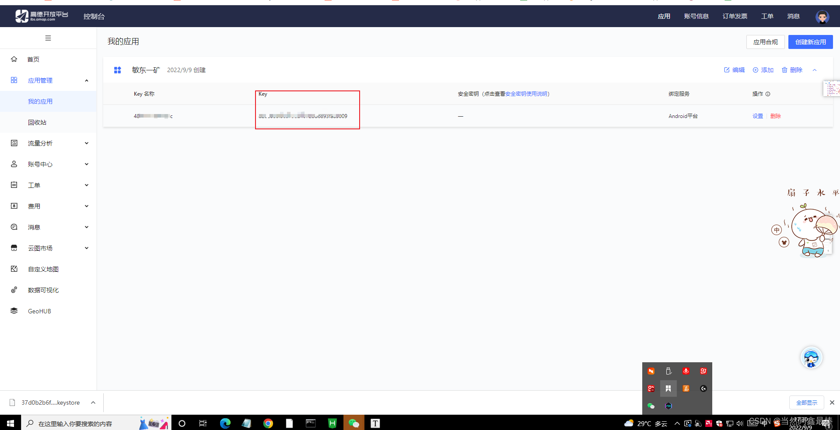
Task: Collapse the 应用管理 sidebar section
Action: 86,80
